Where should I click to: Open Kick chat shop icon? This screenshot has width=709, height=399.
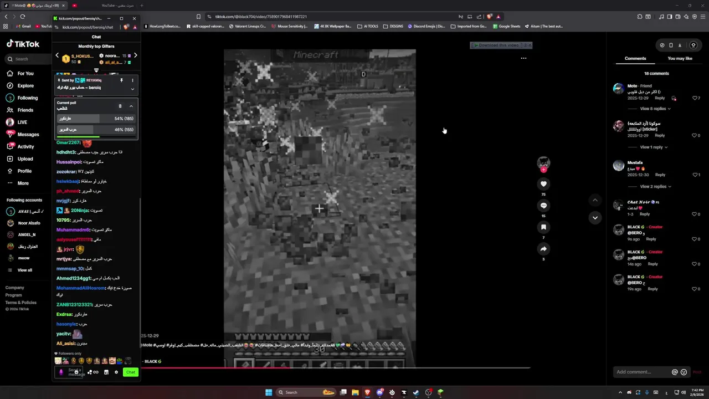click(106, 372)
